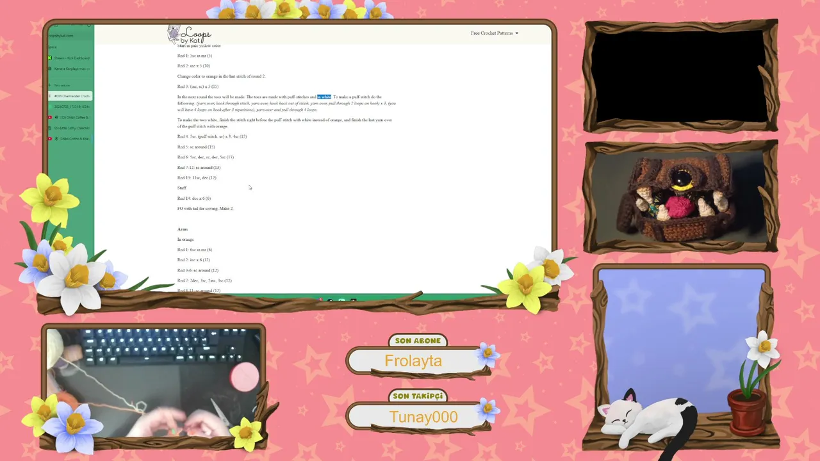Open the Free Crochet Patterns dropdown menu

[494, 33]
